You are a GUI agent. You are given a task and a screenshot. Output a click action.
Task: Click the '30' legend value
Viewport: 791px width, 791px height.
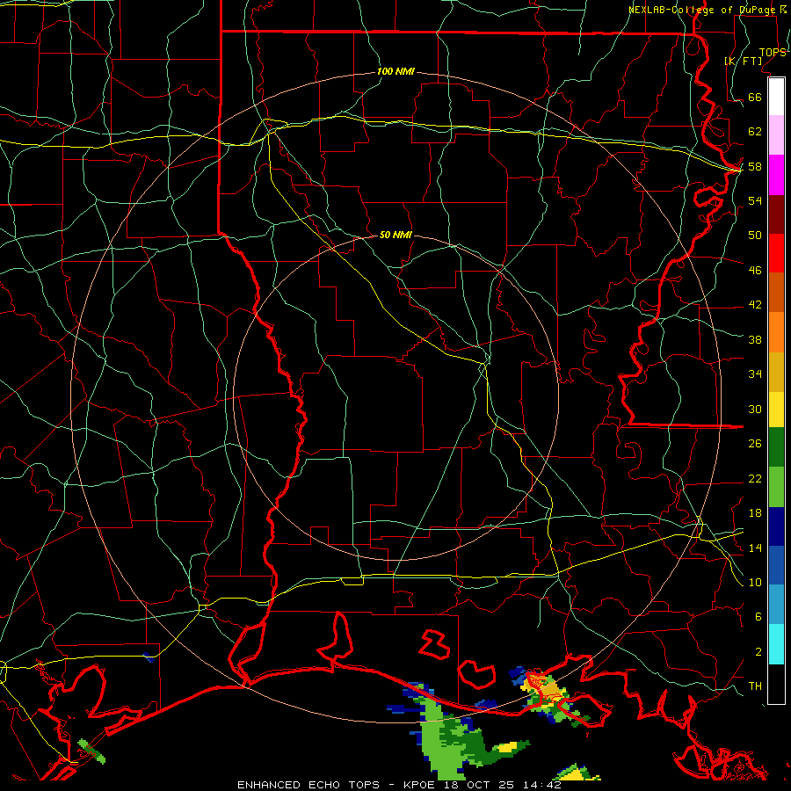(755, 409)
